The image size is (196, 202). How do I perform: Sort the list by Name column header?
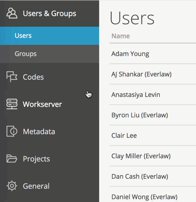121,36
